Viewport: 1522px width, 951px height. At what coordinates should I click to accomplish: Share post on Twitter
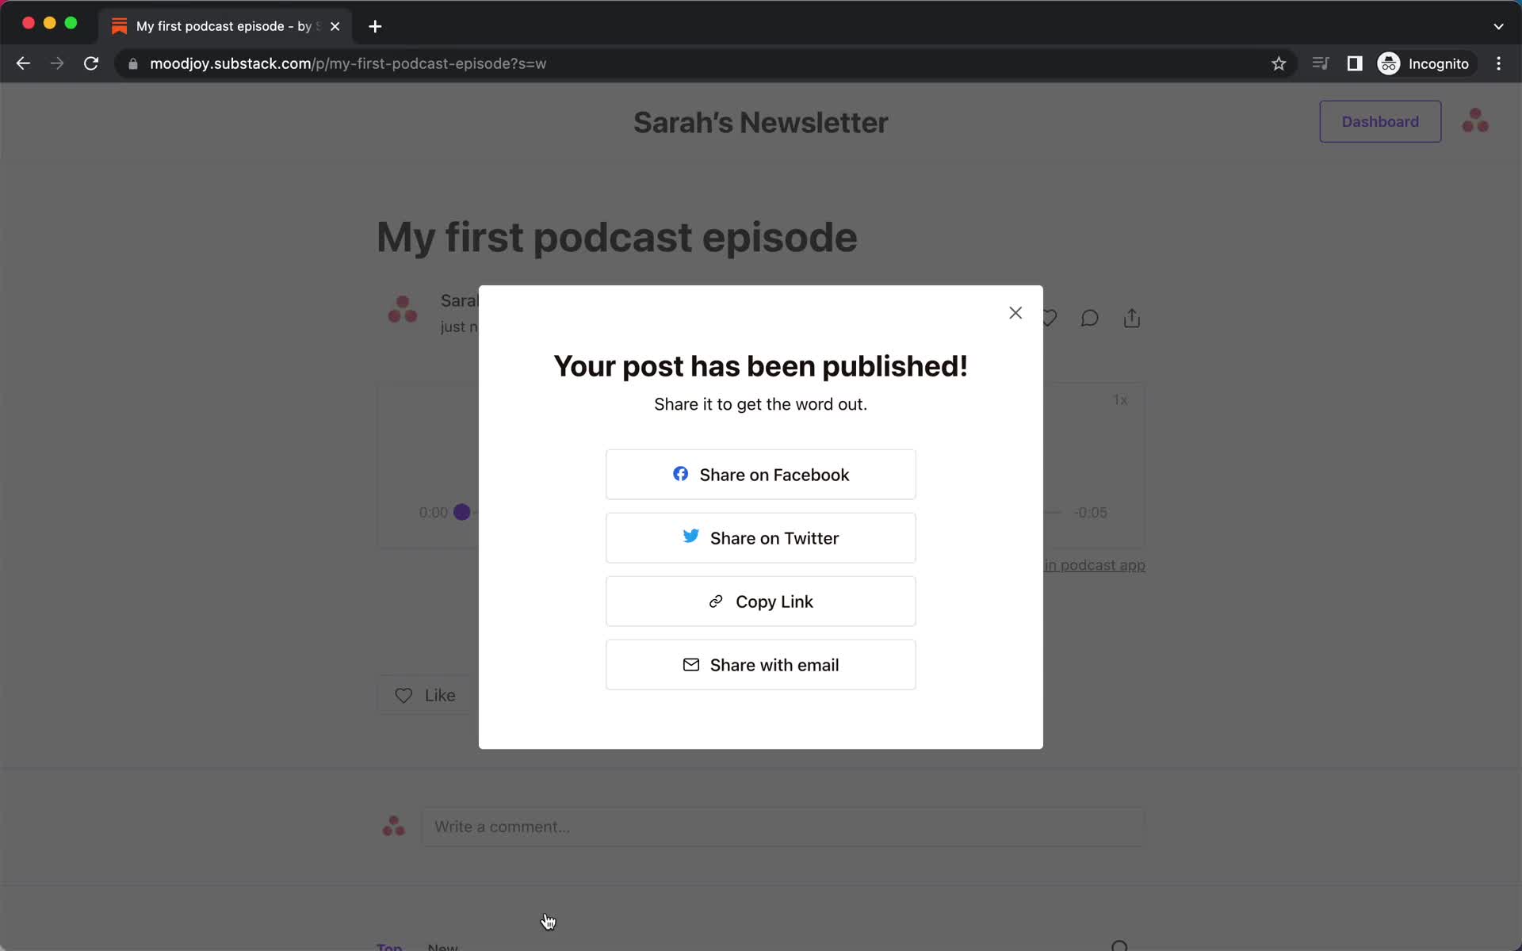[760, 538]
